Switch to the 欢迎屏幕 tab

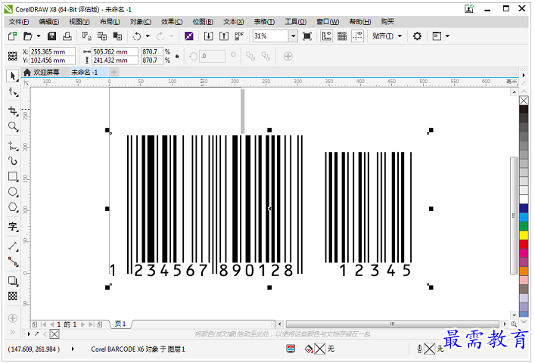pos(42,73)
